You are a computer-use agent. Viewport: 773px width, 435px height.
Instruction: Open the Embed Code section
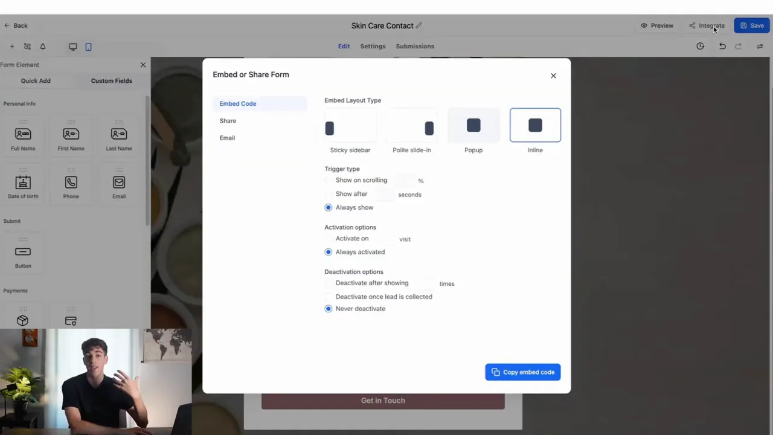click(260, 103)
